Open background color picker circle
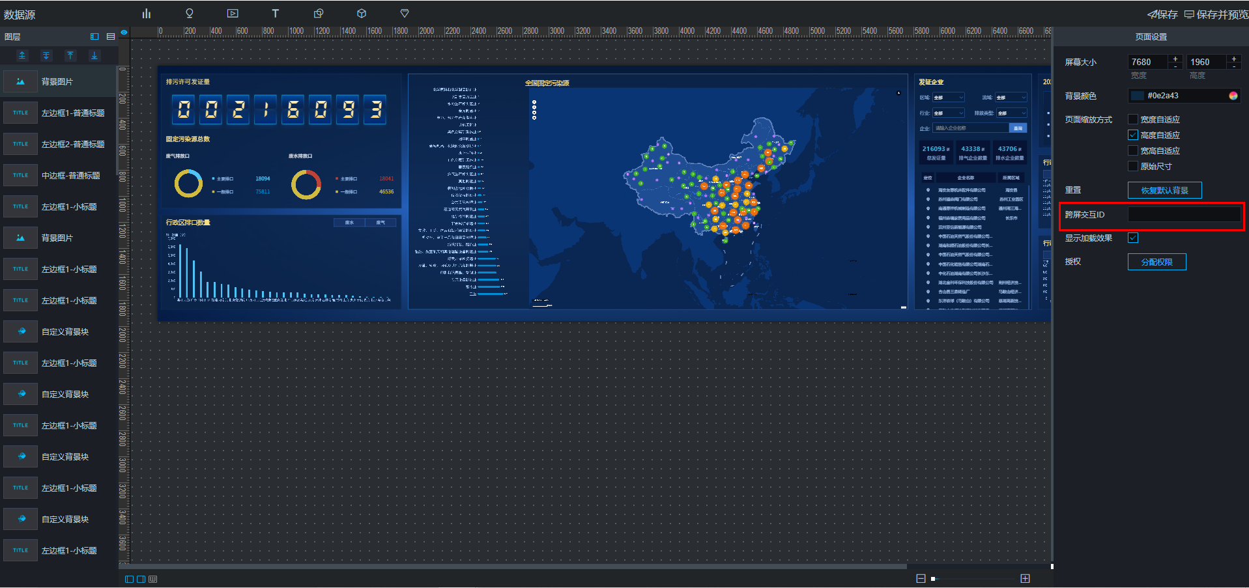 click(x=1233, y=96)
